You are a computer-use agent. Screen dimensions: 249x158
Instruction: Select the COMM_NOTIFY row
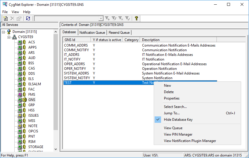pyautogui.click(x=140, y=50)
